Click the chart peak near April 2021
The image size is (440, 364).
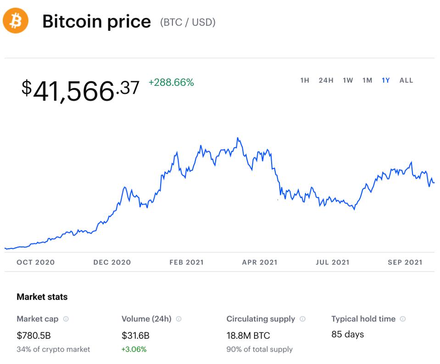(238, 138)
